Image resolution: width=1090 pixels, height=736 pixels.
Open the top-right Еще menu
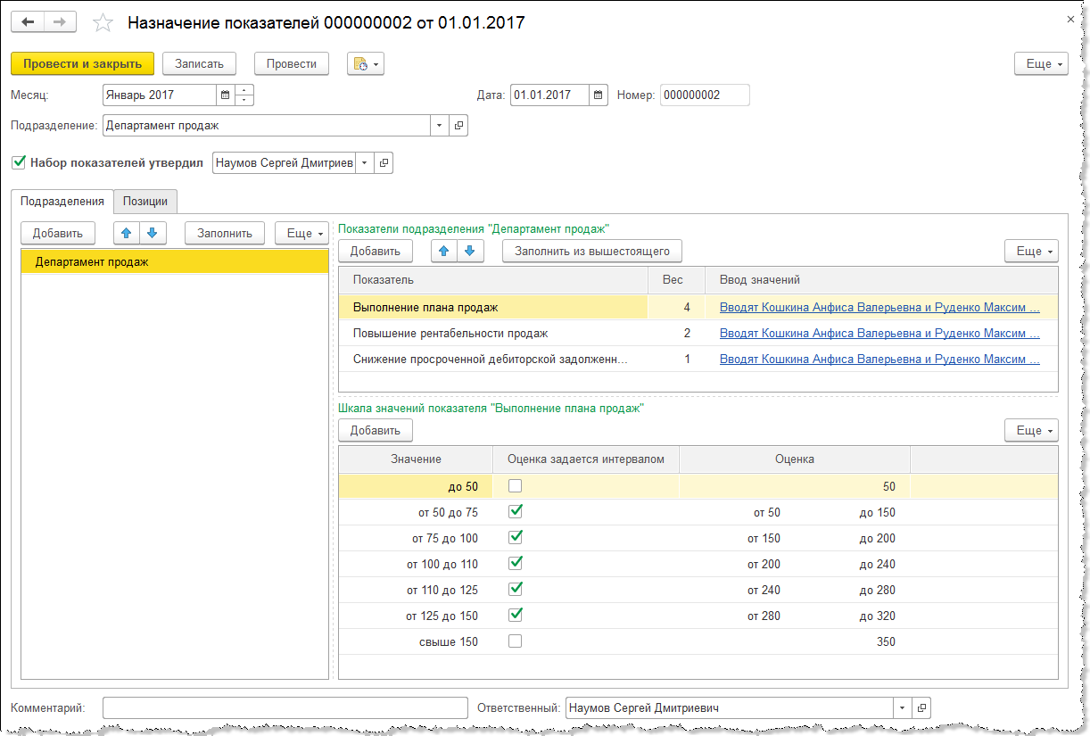pyautogui.click(x=1040, y=64)
